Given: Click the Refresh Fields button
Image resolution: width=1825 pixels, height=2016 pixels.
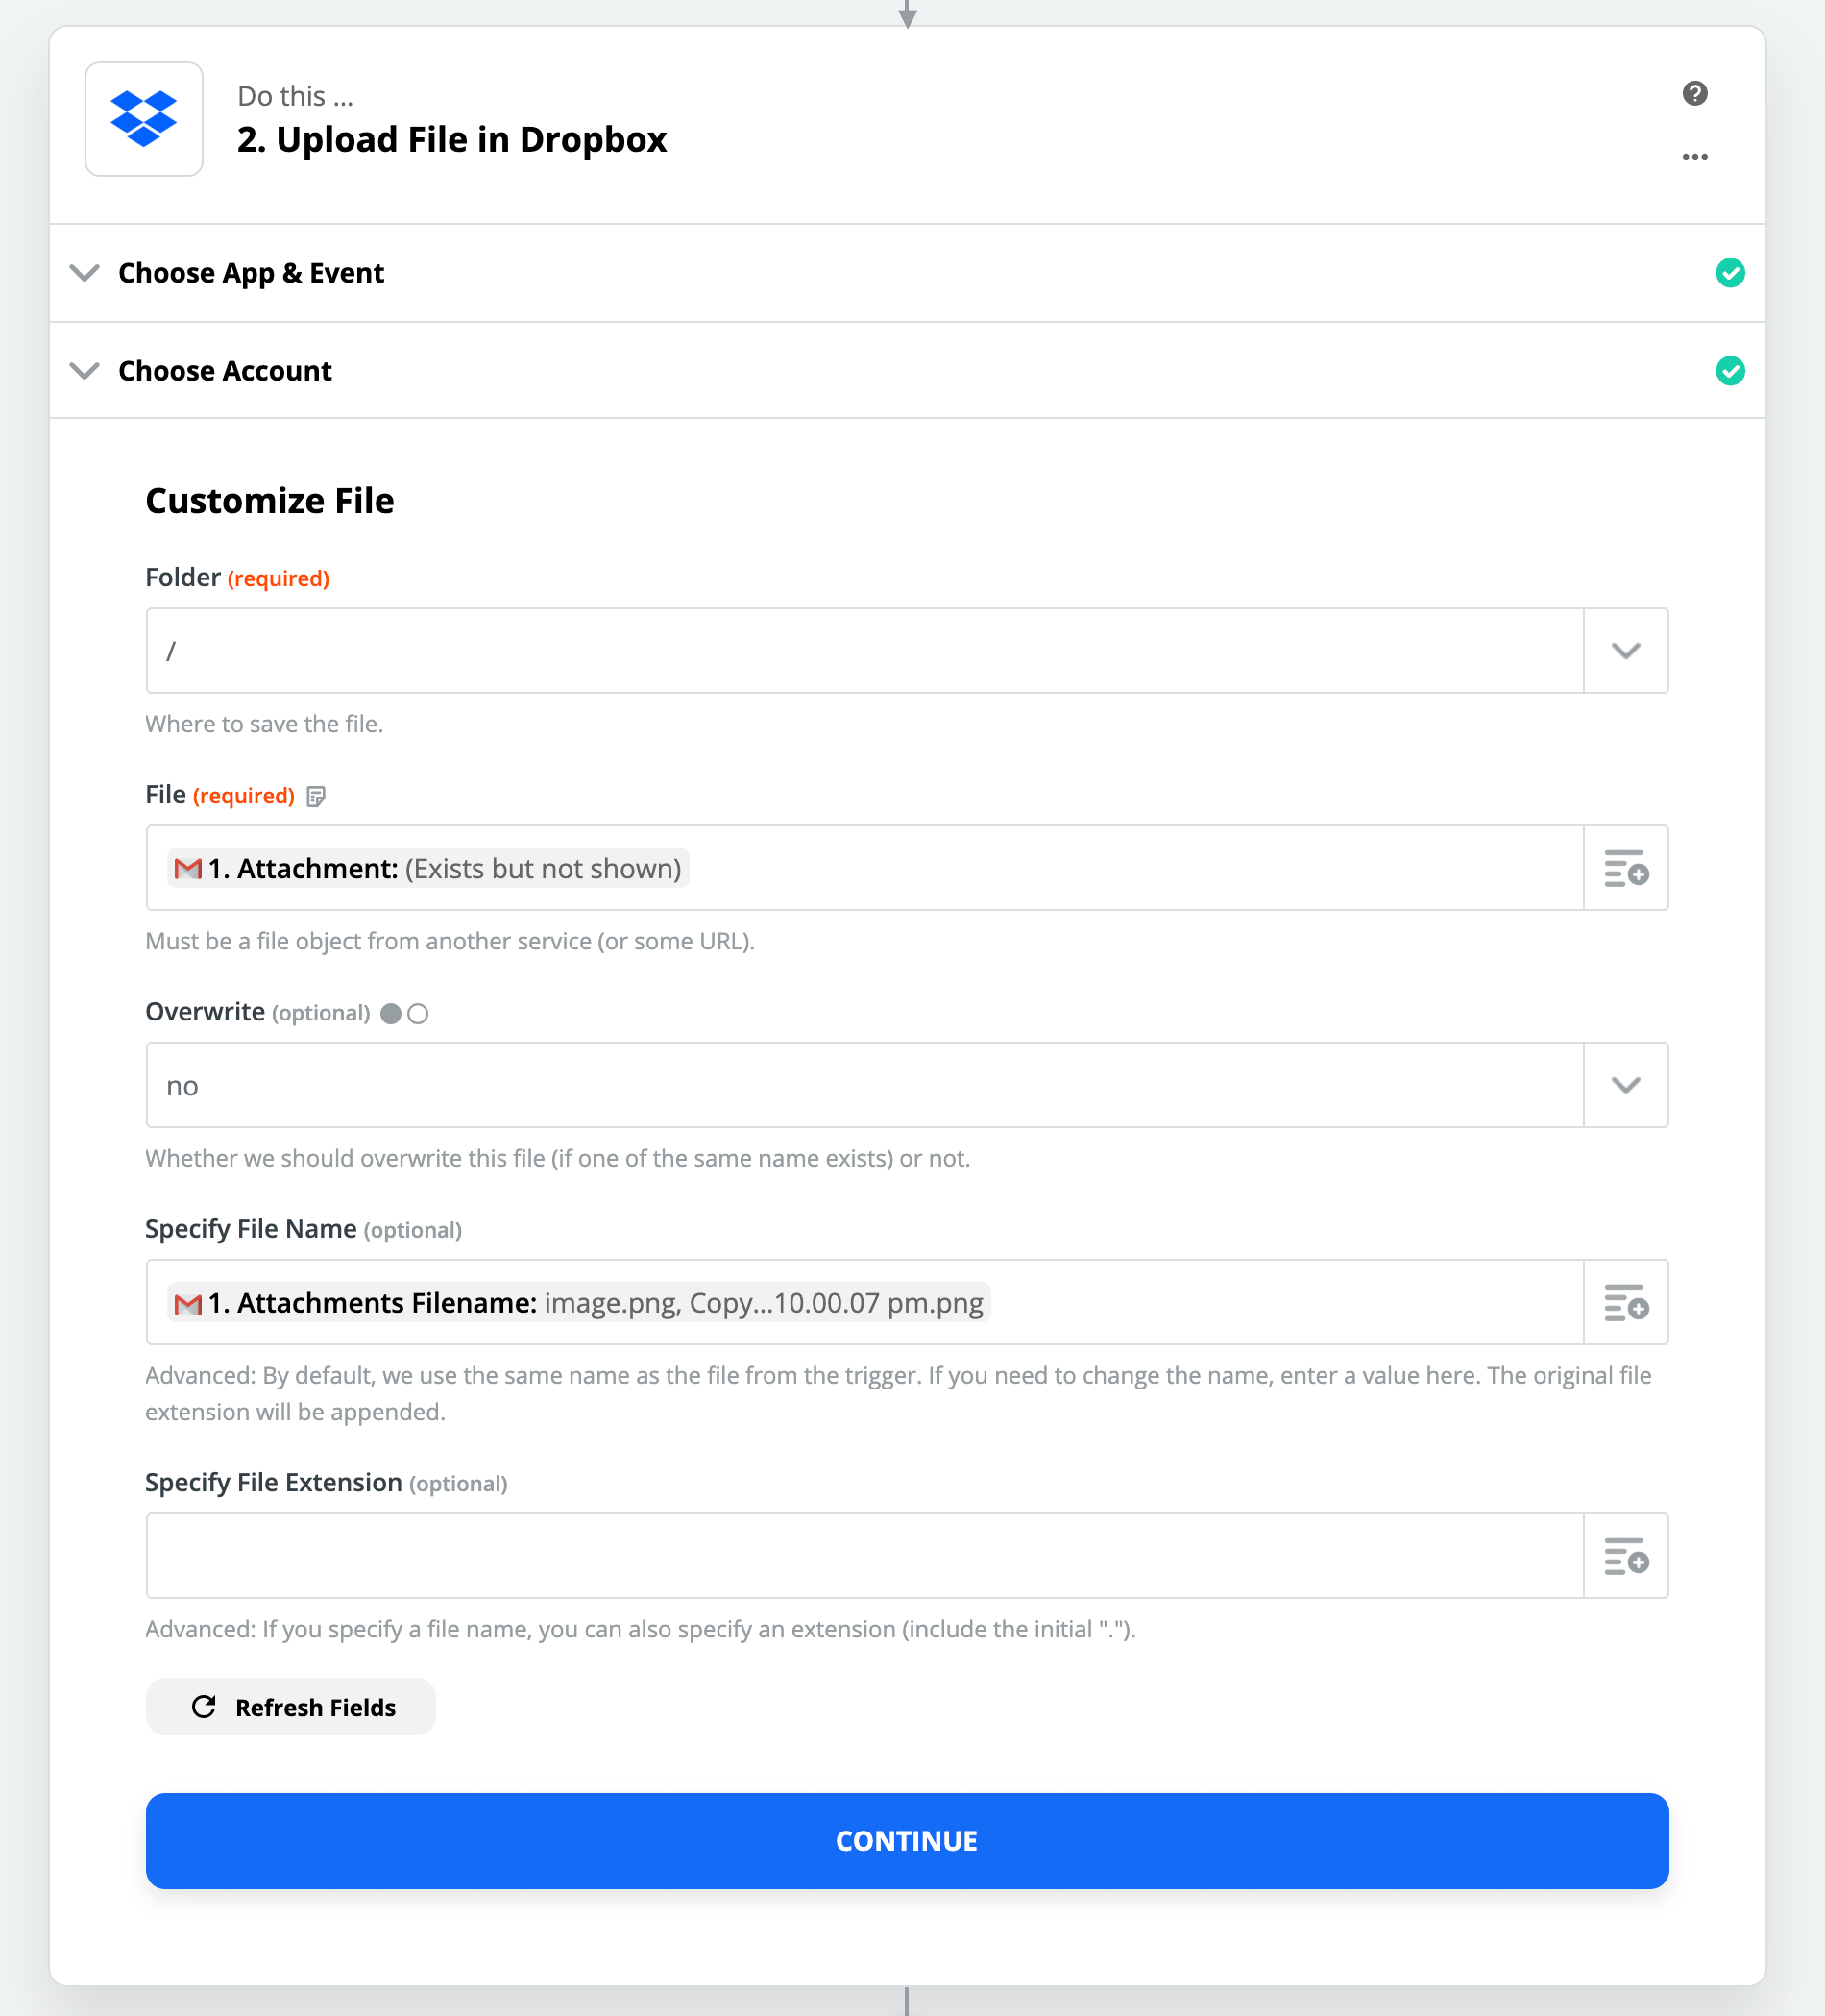Looking at the screenshot, I should click(x=291, y=1707).
